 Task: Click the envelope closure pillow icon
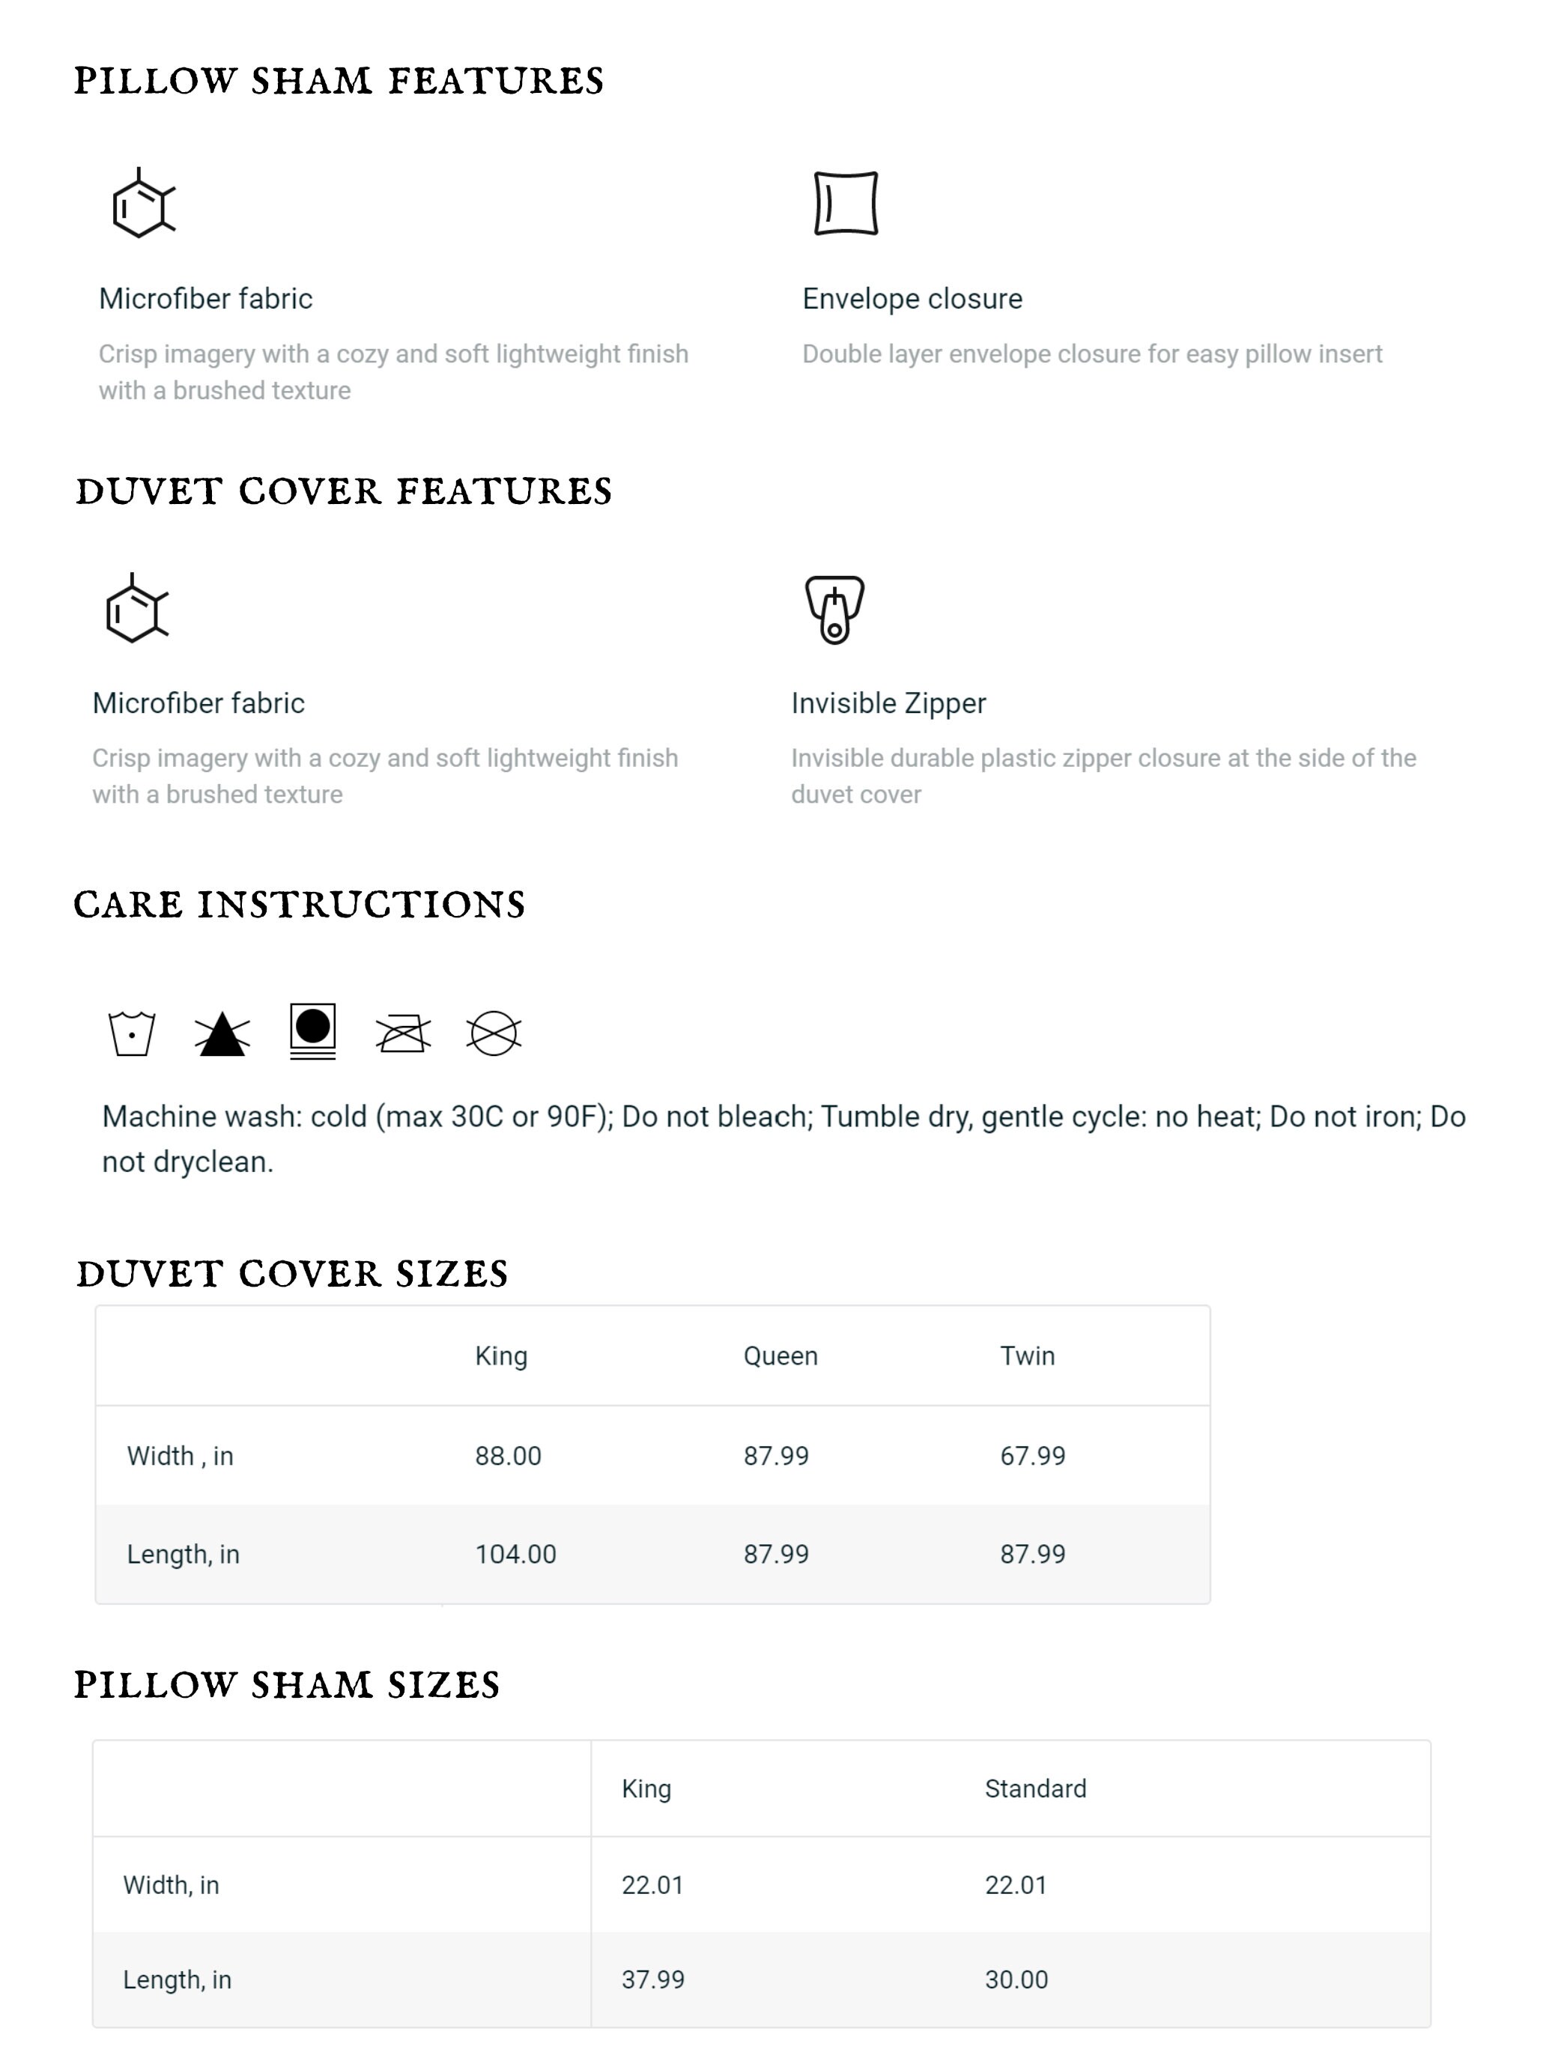click(845, 203)
